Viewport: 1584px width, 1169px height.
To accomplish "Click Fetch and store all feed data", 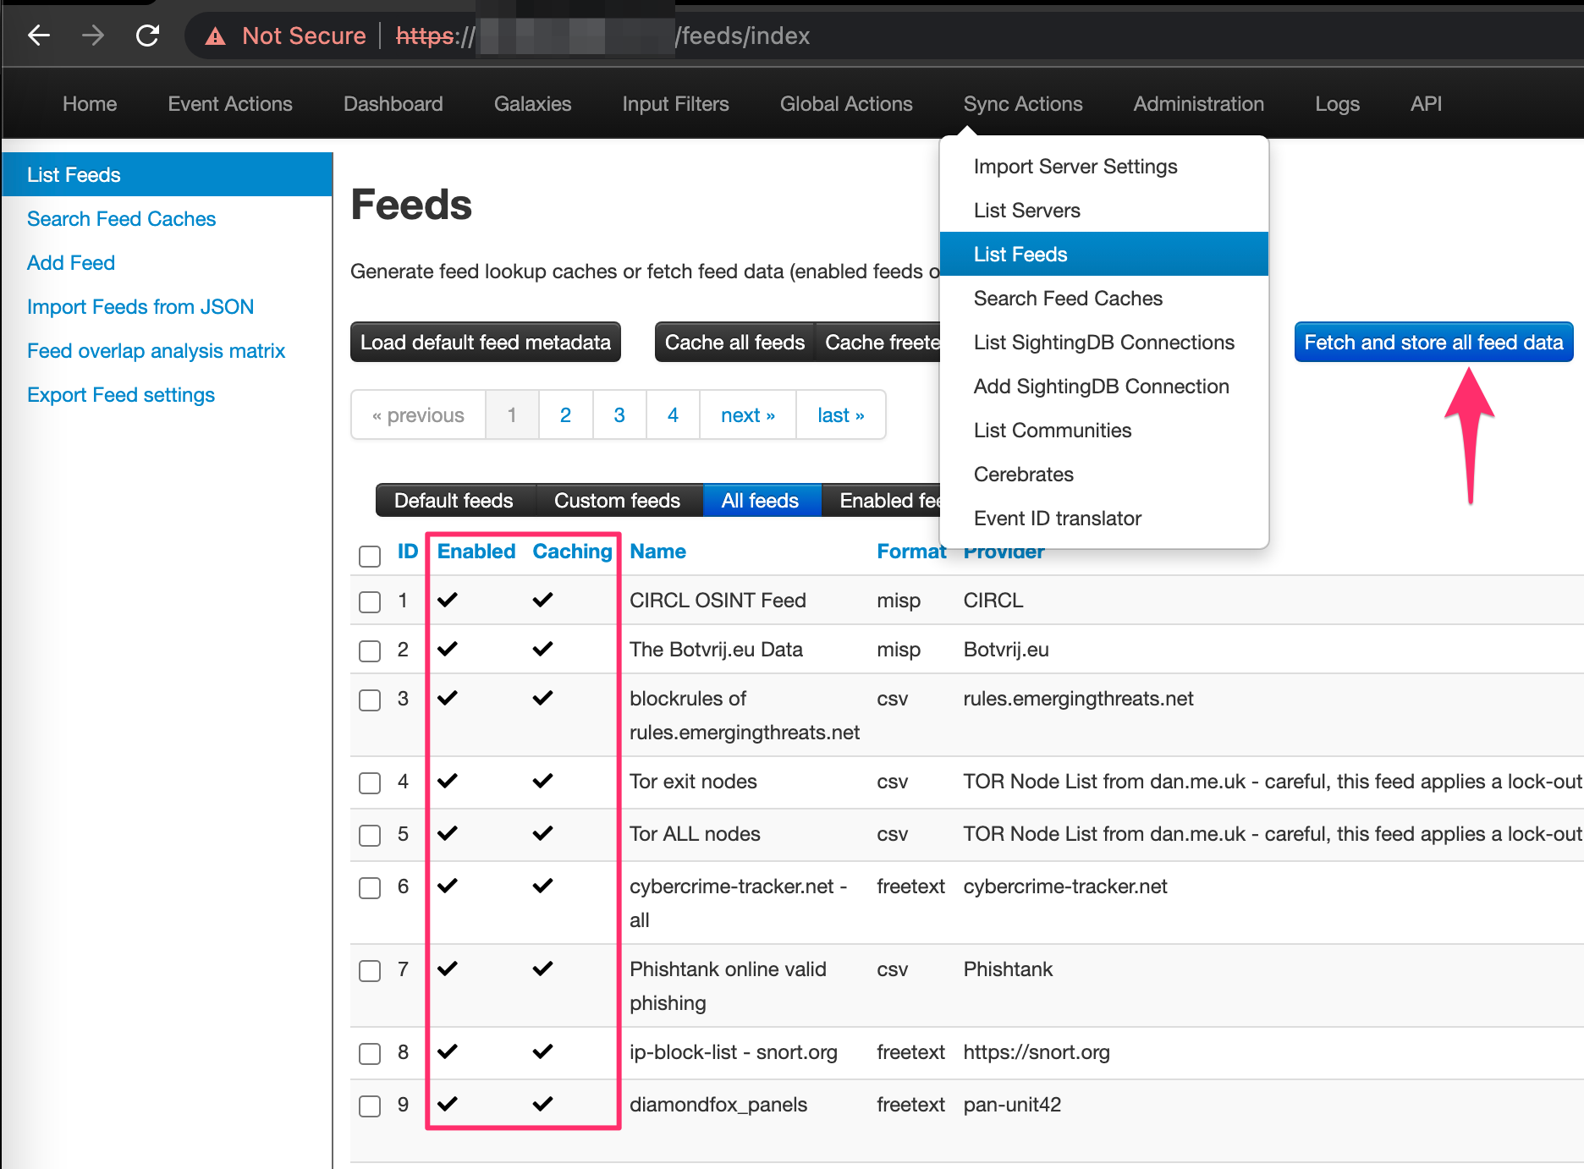I will (x=1433, y=342).
